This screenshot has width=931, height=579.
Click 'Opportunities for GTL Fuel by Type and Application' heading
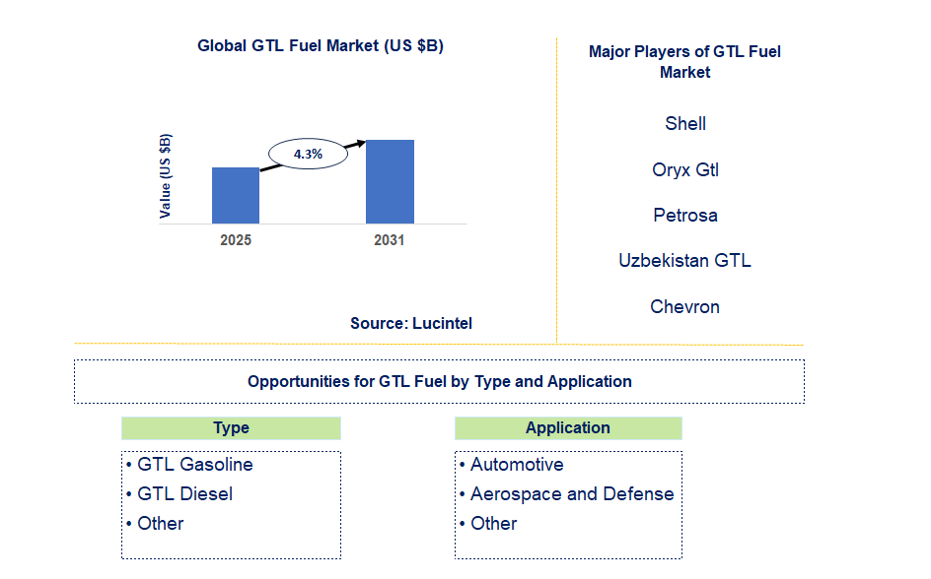(440, 382)
